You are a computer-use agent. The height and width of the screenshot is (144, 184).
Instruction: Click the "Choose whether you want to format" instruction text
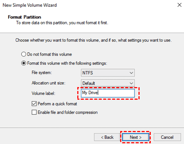pyautogui.click(x=93, y=40)
